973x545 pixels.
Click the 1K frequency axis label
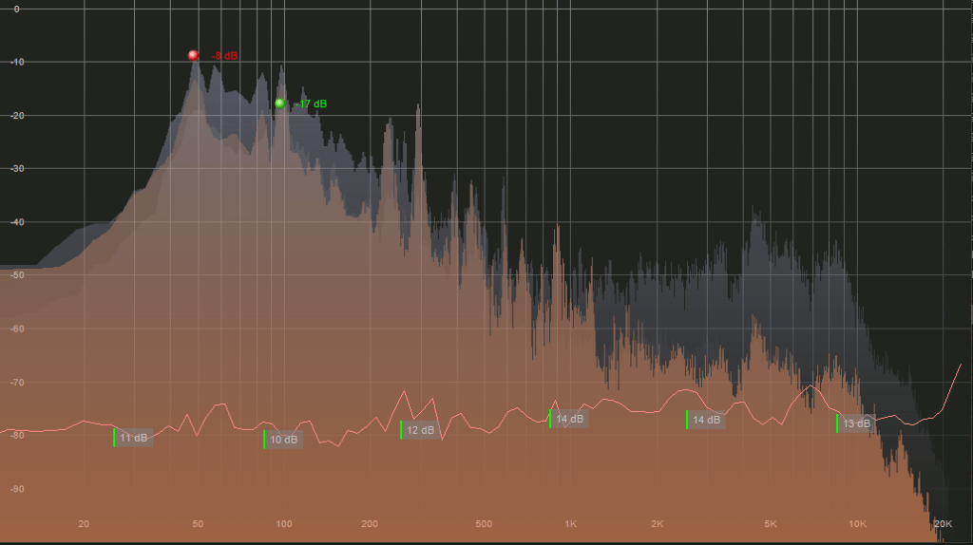(x=570, y=524)
